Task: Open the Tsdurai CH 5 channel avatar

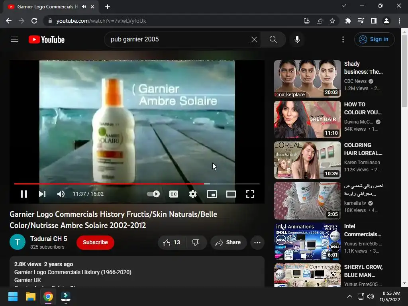Action: click(x=18, y=242)
